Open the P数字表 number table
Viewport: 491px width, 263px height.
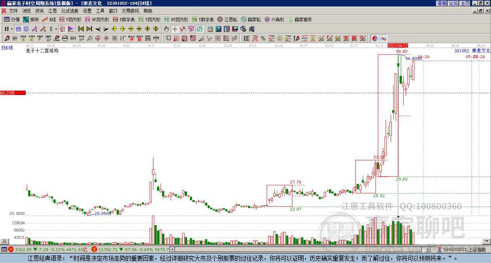124,19
